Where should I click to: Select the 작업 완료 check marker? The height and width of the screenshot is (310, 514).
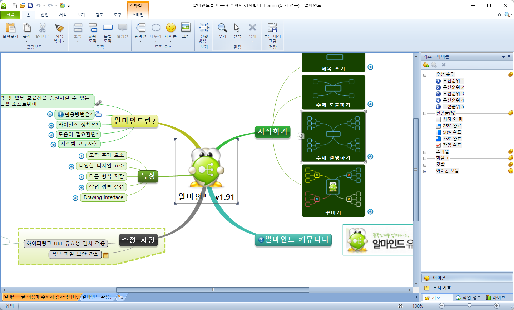pyautogui.click(x=438, y=145)
